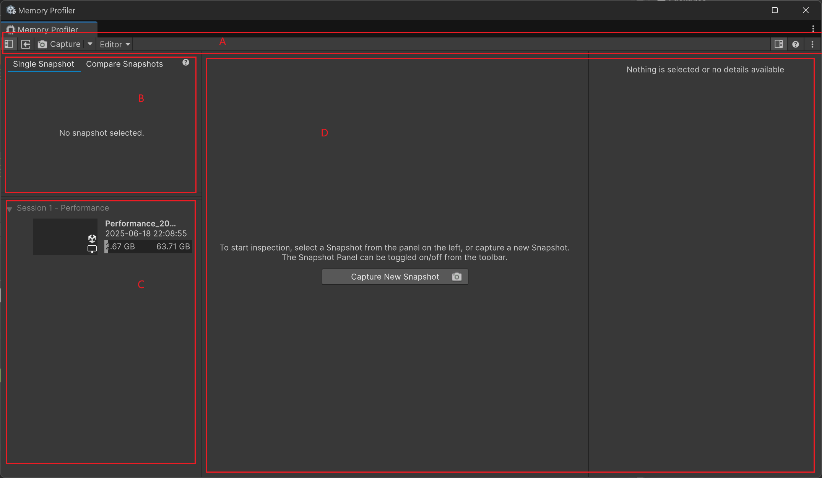This screenshot has height=478, width=822.
Task: Click the snapshot-mode help icon
Action: point(186,63)
